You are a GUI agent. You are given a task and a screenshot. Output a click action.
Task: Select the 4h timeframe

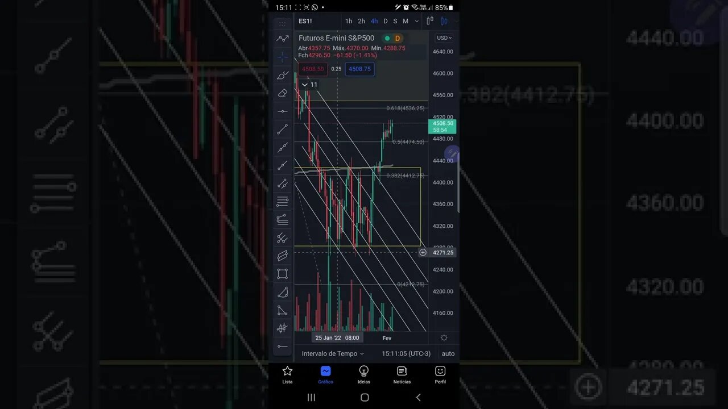point(374,21)
